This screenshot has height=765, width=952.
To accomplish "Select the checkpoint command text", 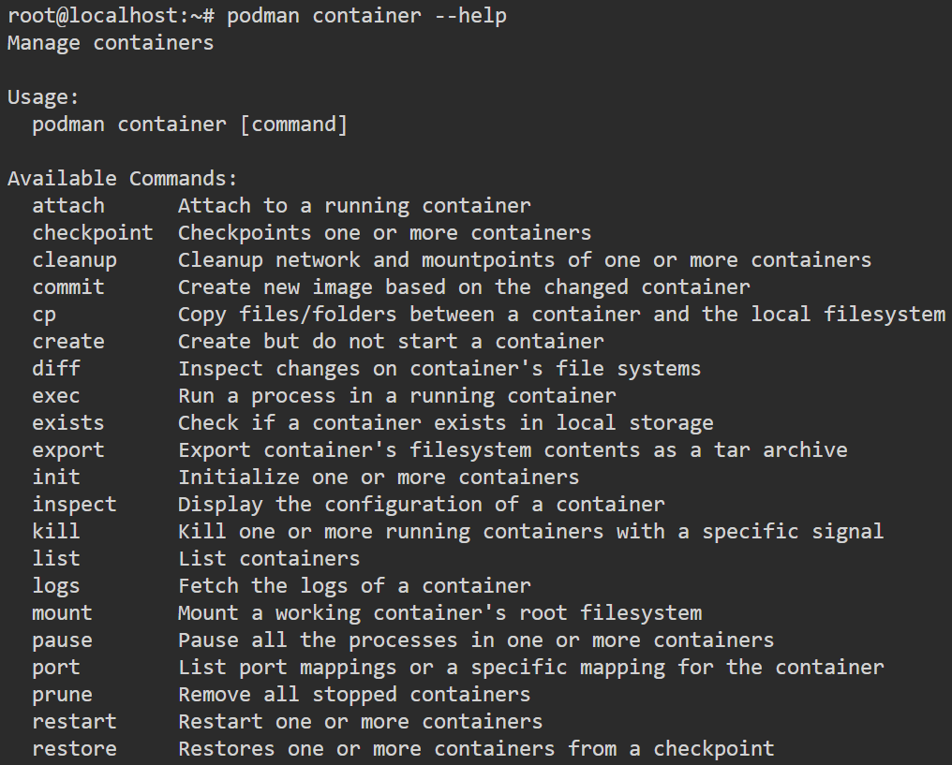I will pos(92,232).
